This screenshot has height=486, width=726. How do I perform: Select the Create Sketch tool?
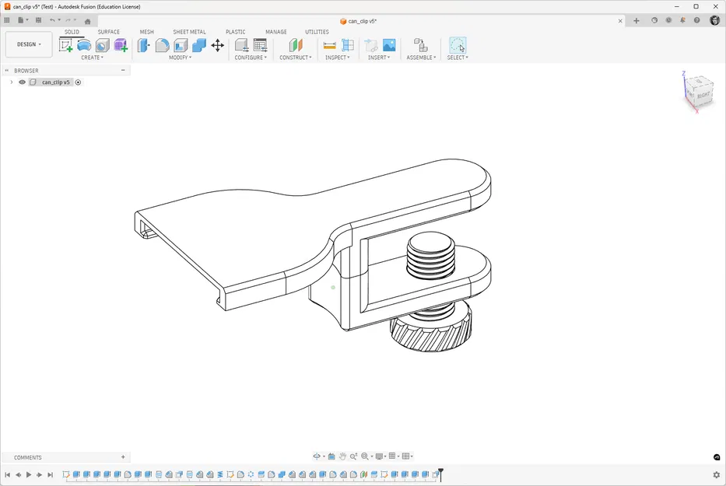pyautogui.click(x=66, y=45)
